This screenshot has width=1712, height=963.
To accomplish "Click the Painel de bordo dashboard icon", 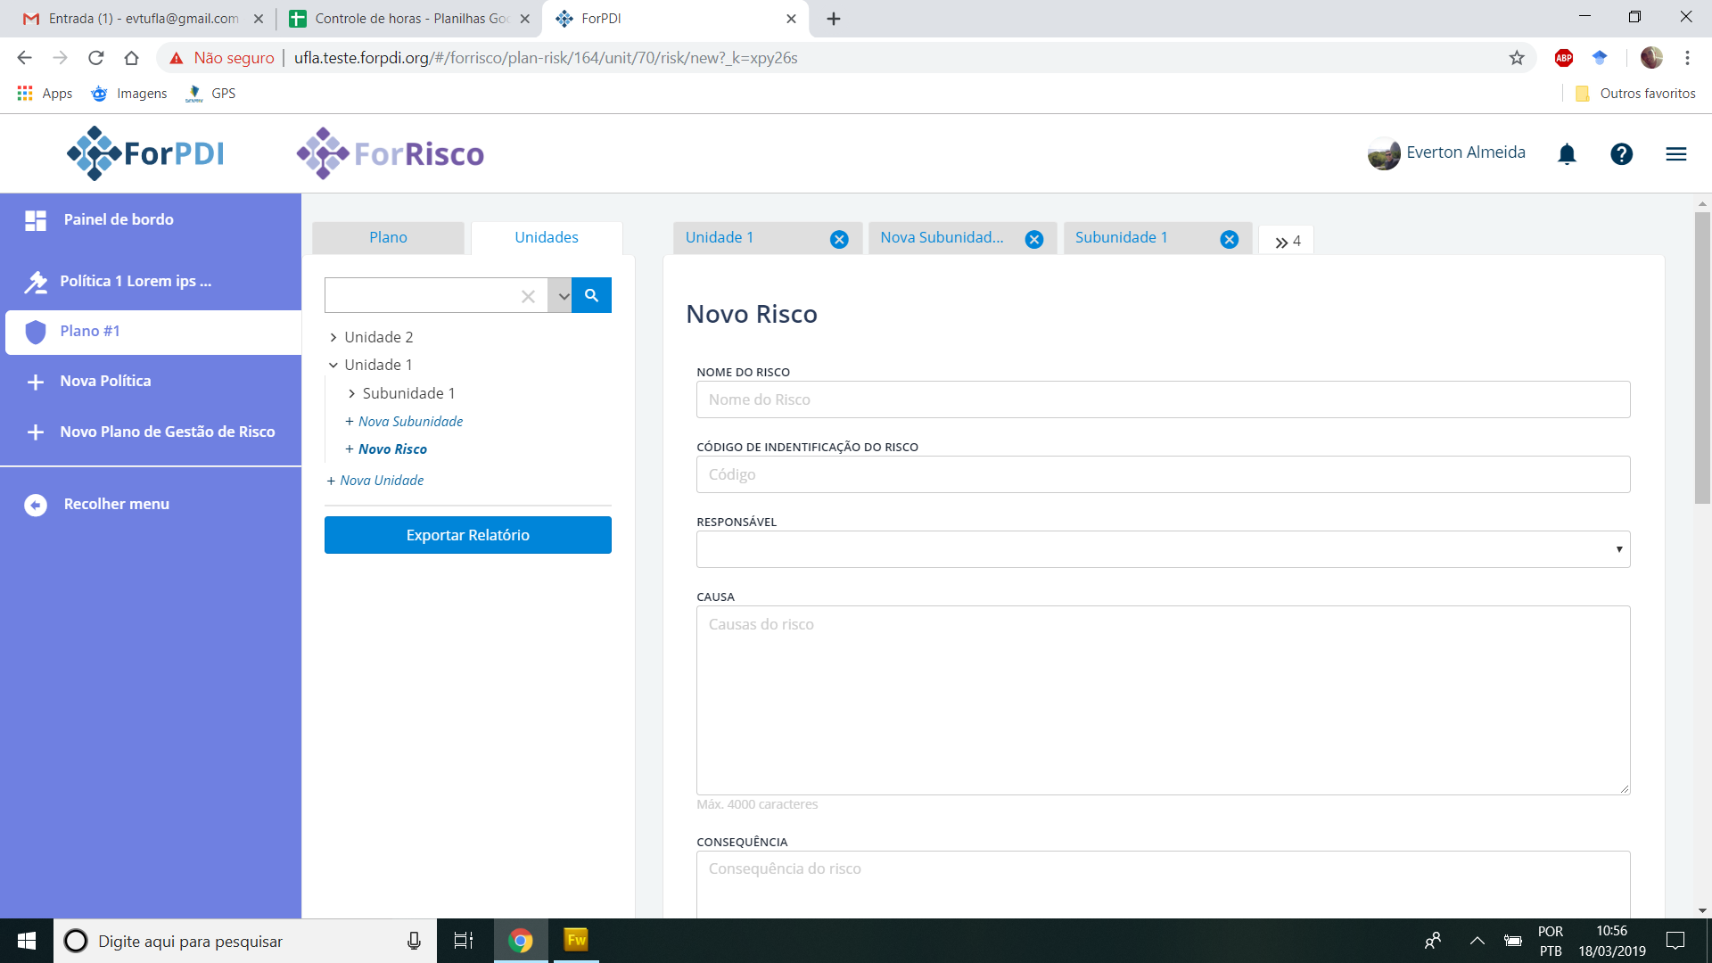I will coord(36,220).
